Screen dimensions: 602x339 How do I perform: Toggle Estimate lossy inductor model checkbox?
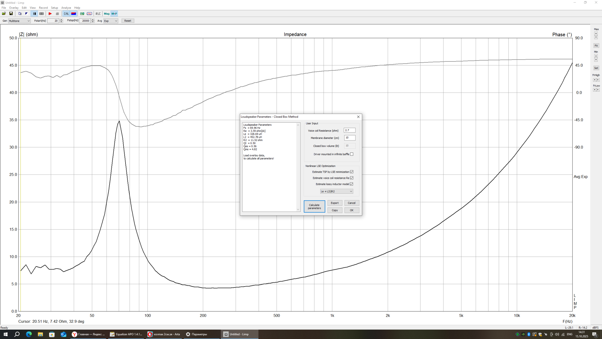pos(352,184)
